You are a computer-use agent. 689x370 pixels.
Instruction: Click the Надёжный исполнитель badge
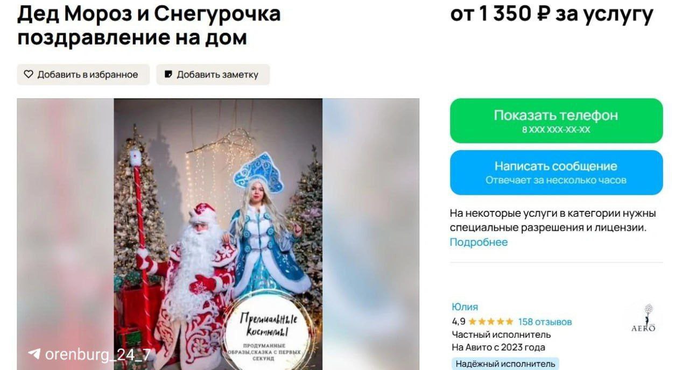coord(505,364)
